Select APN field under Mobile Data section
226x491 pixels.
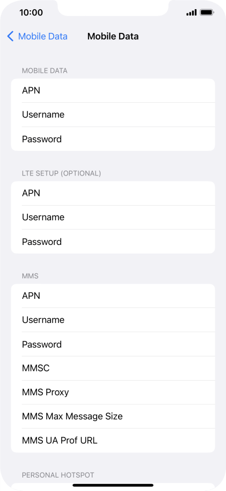(x=113, y=90)
